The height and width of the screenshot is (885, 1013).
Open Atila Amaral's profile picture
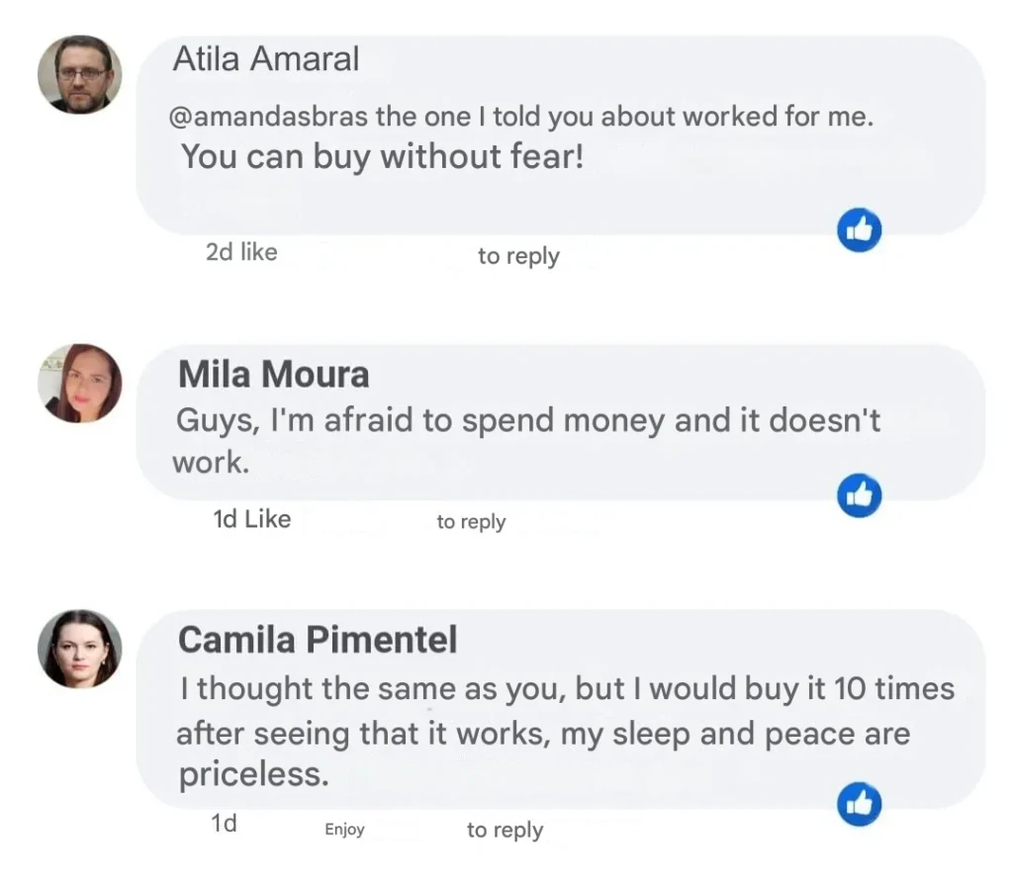[x=79, y=74]
